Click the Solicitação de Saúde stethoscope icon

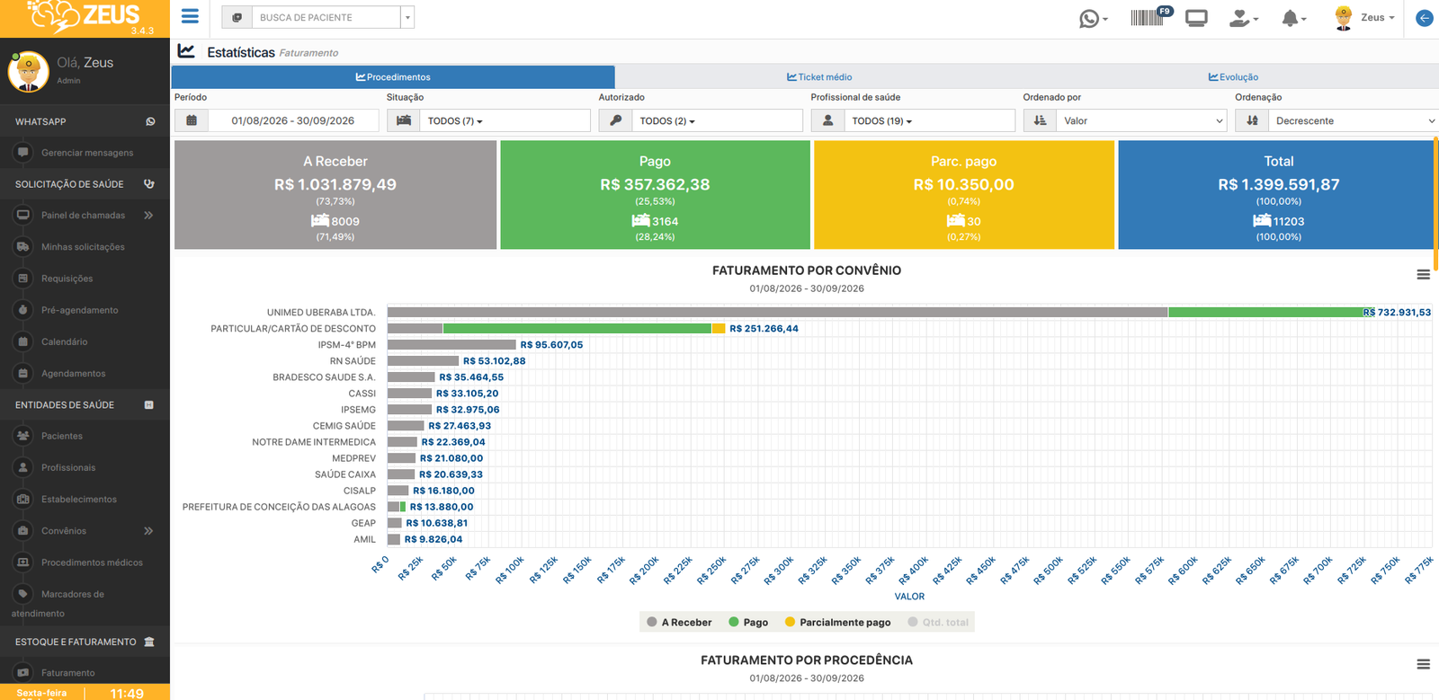pos(149,184)
